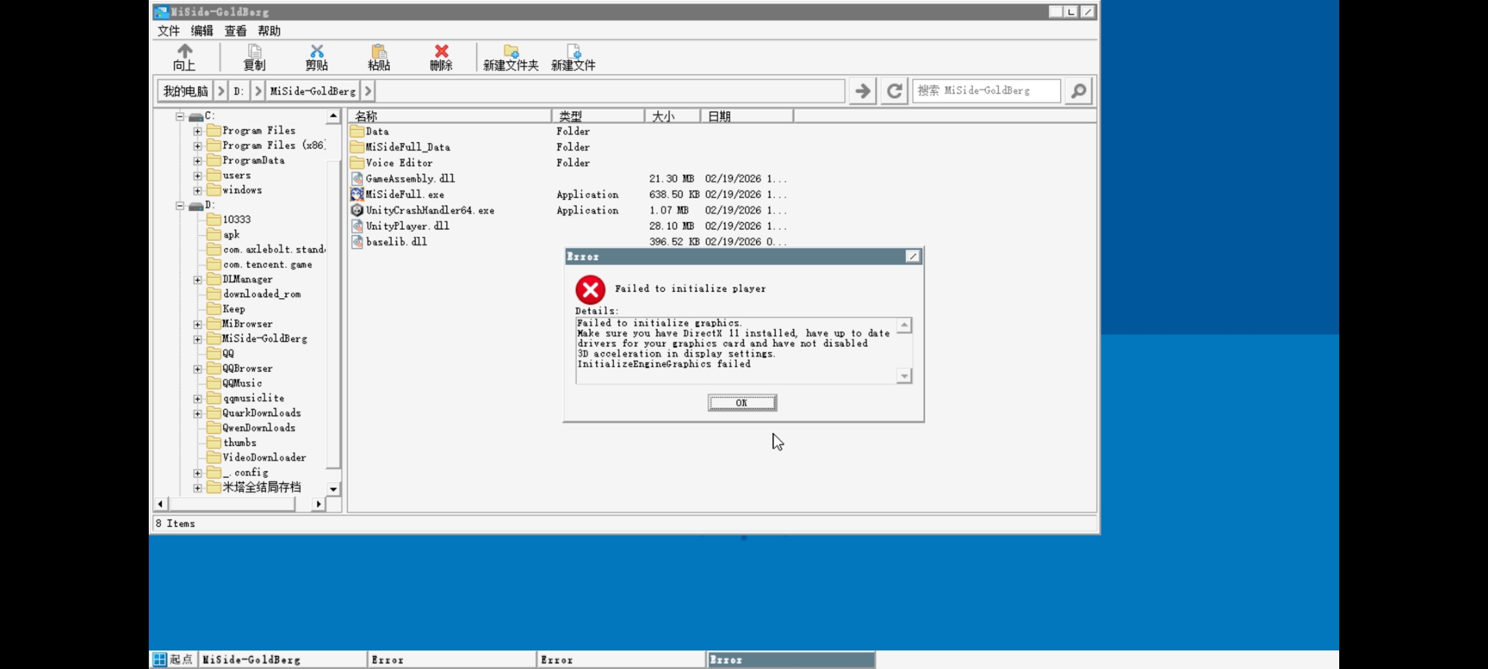Open the 查看 menu
The height and width of the screenshot is (669, 1488).
point(235,31)
